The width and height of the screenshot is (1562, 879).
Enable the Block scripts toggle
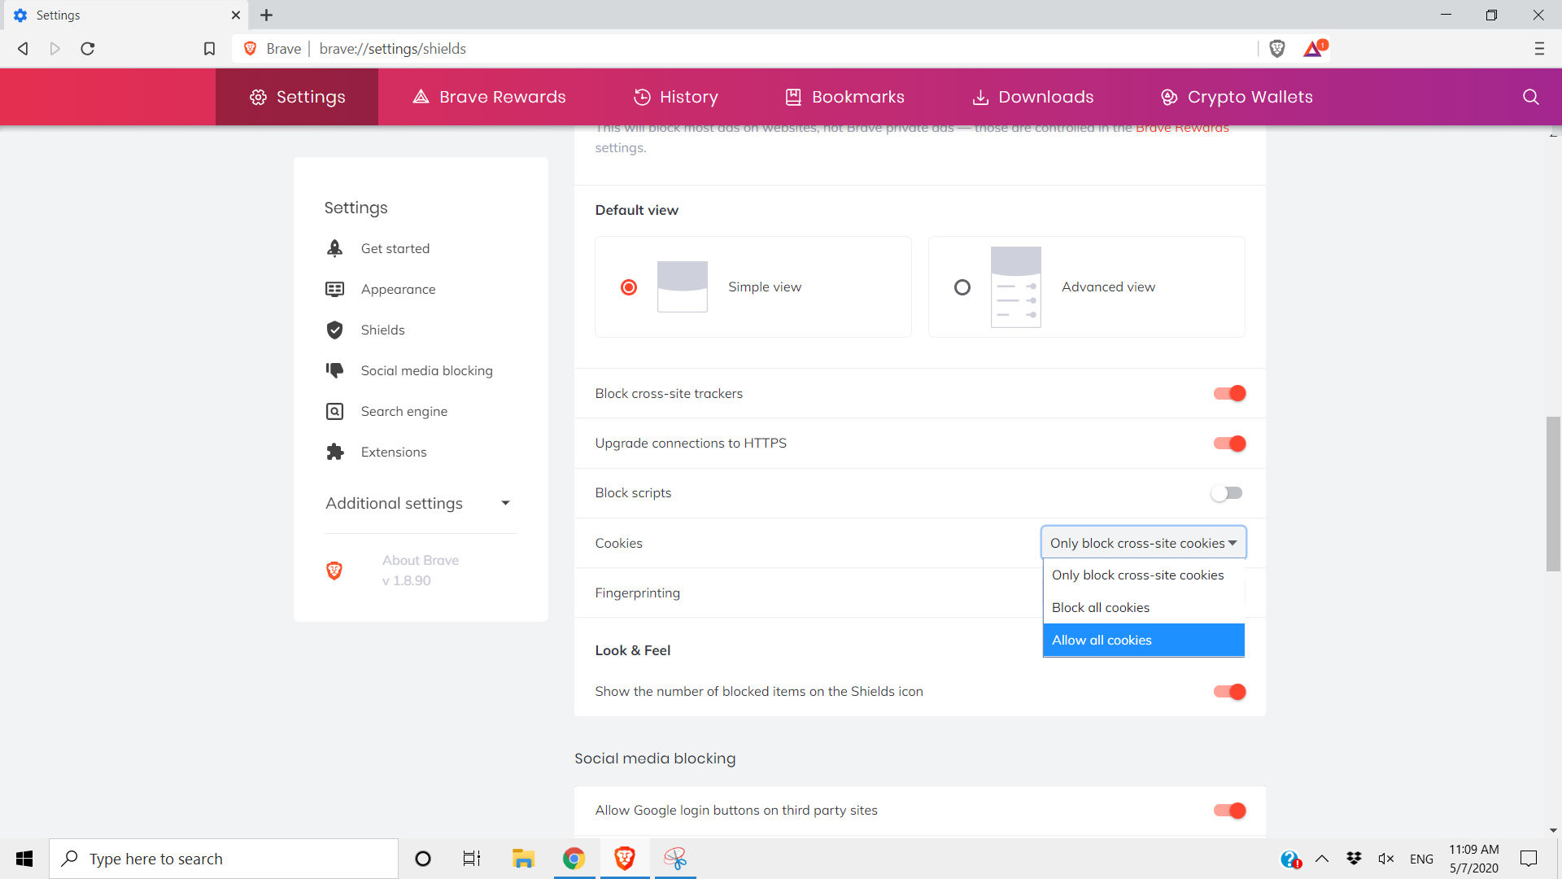tap(1227, 493)
